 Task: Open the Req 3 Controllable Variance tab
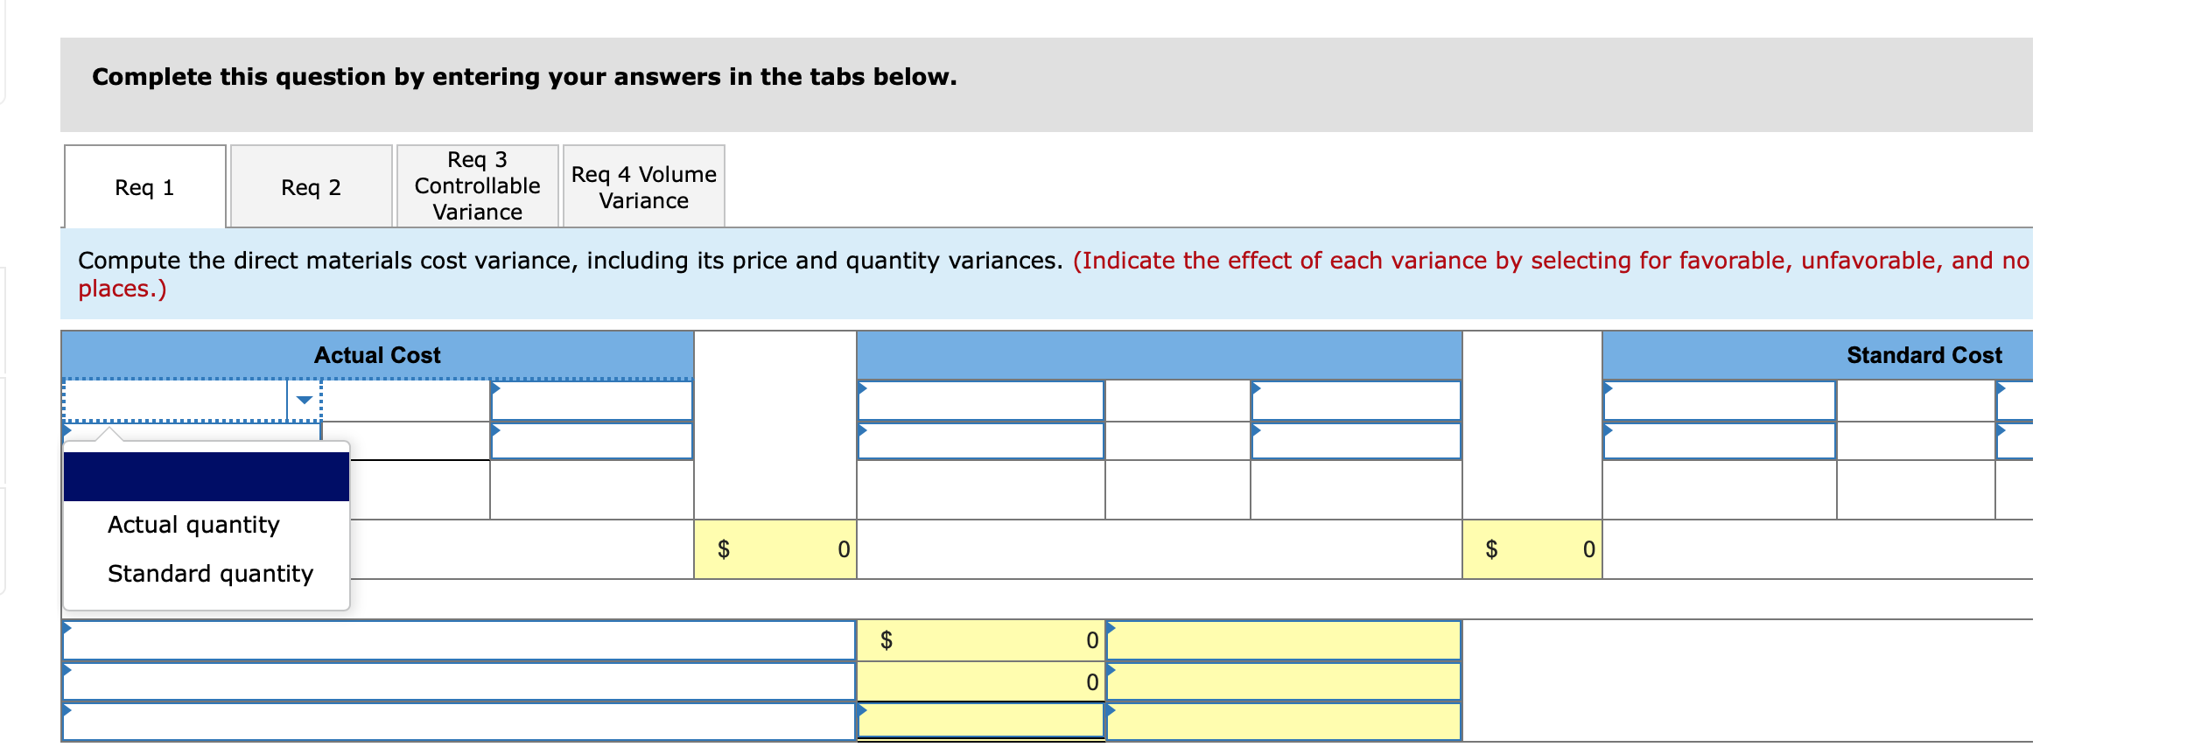click(477, 186)
